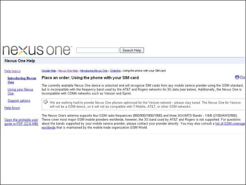246x185 pixels.
Task: Click the note icon in the Verizon notice
Action: 45,102
